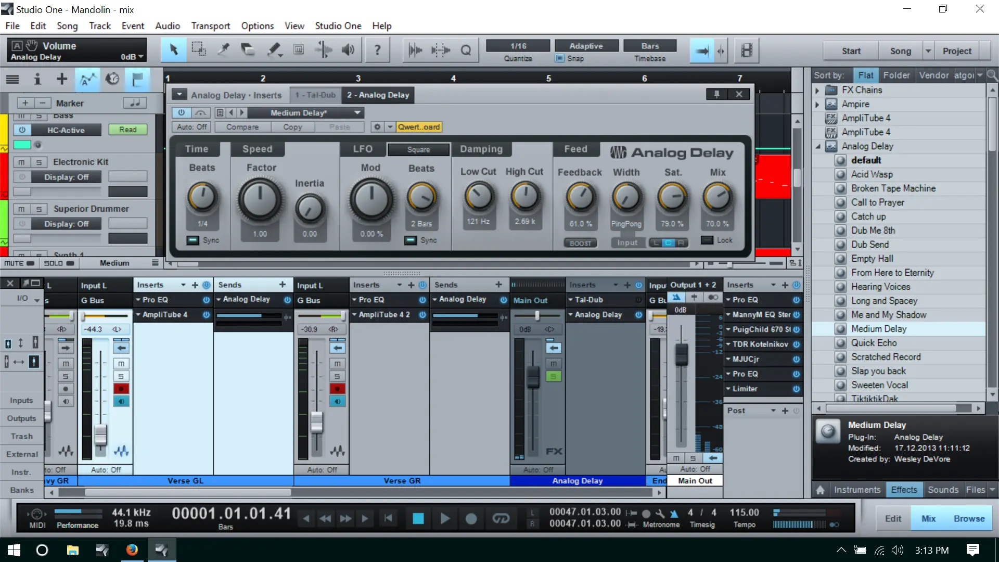
Task: Show automation icon in track header
Action: click(87, 79)
